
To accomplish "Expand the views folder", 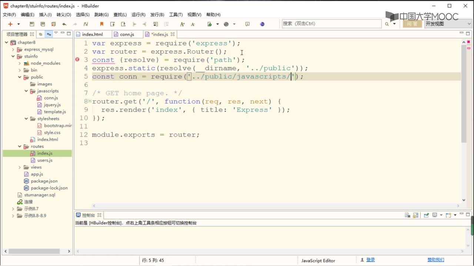I will point(20,167).
